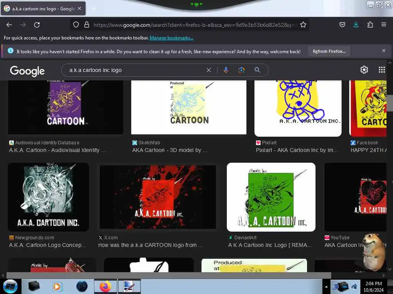
Task: Click the YouTube source label
Action: (337, 237)
